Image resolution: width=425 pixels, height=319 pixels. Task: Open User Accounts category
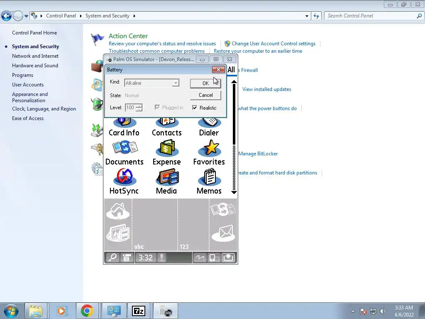[x=28, y=85]
